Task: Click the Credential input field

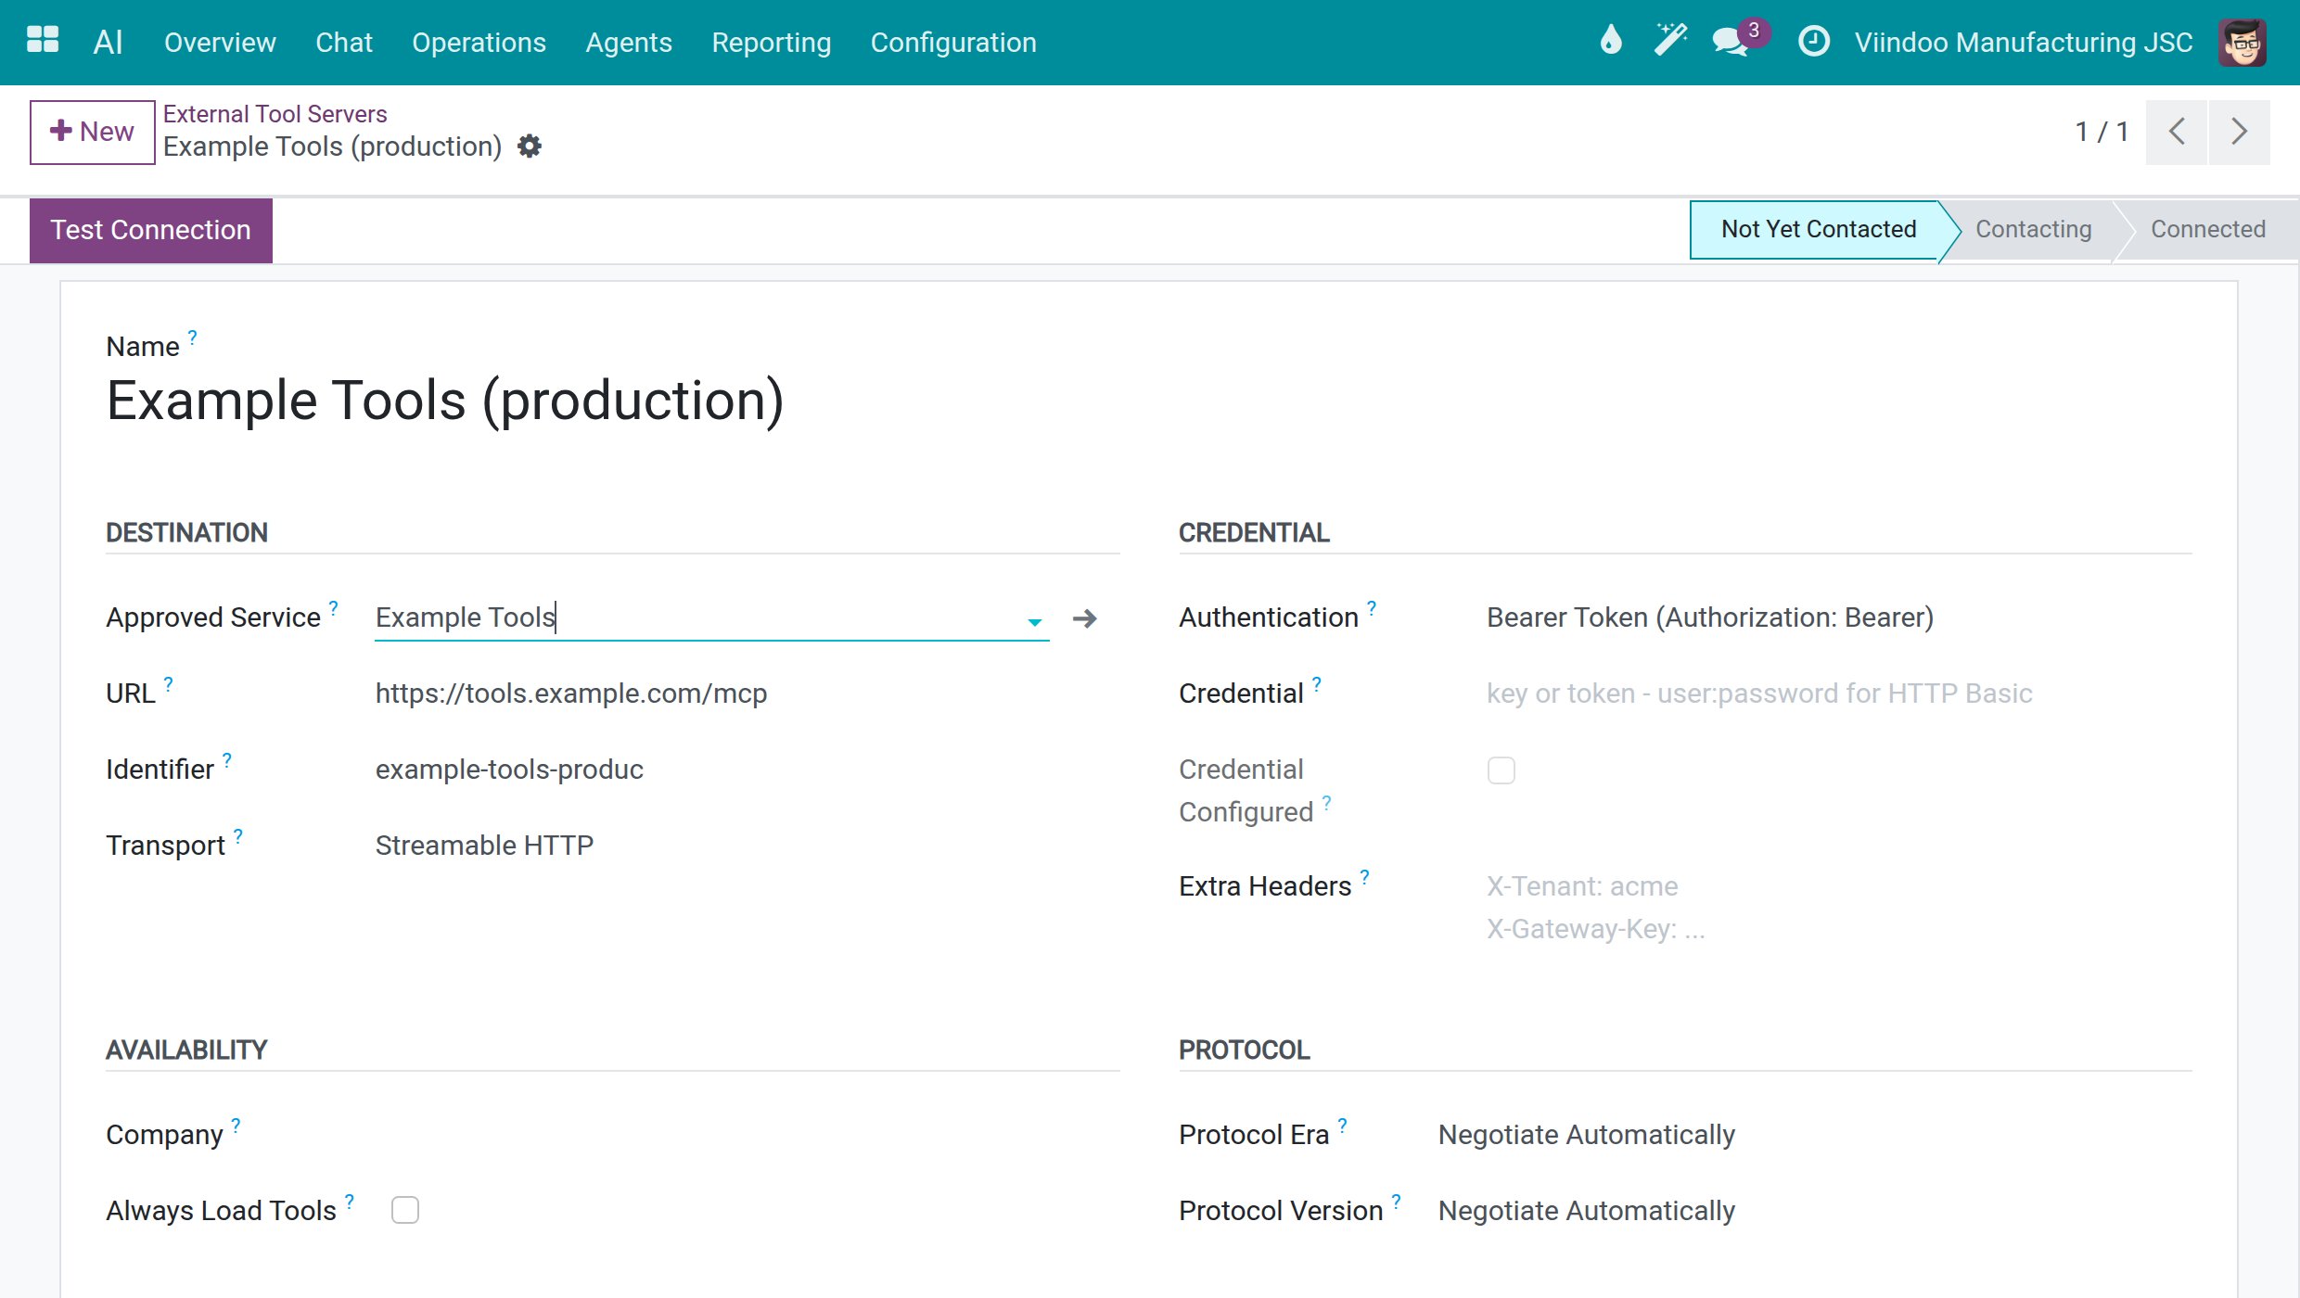Action: click(1838, 694)
